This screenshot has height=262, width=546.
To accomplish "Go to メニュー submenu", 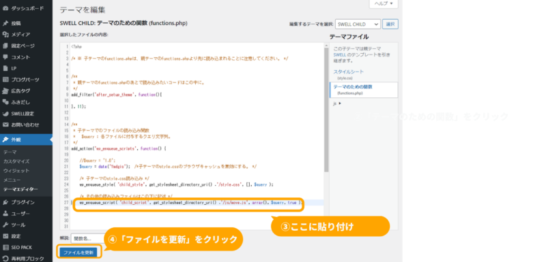I will [12, 180].
